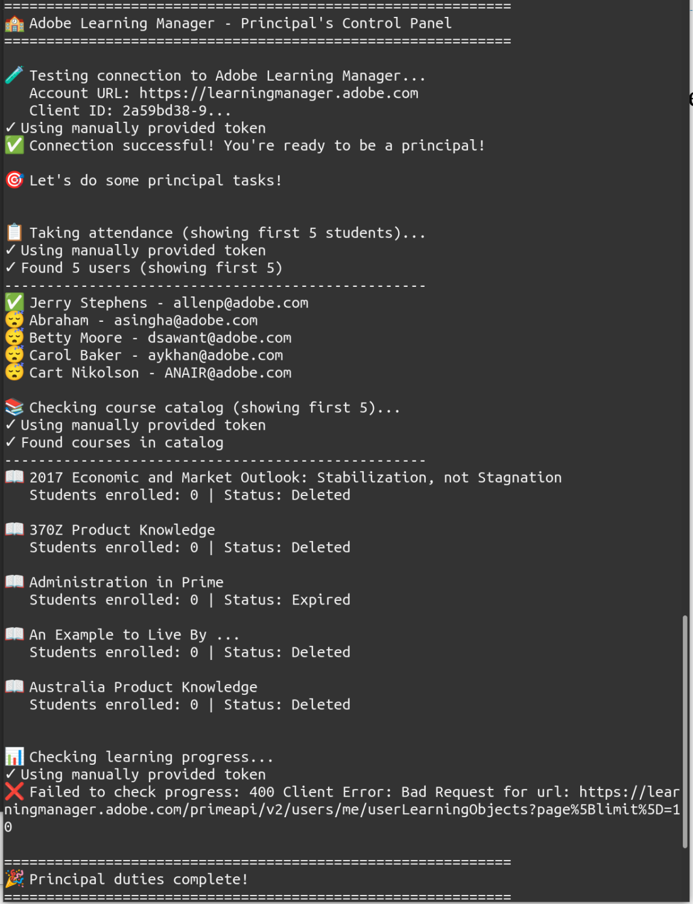The width and height of the screenshot is (693, 904).
Task: Click the green check beside Connection successful
Action: coord(14,145)
